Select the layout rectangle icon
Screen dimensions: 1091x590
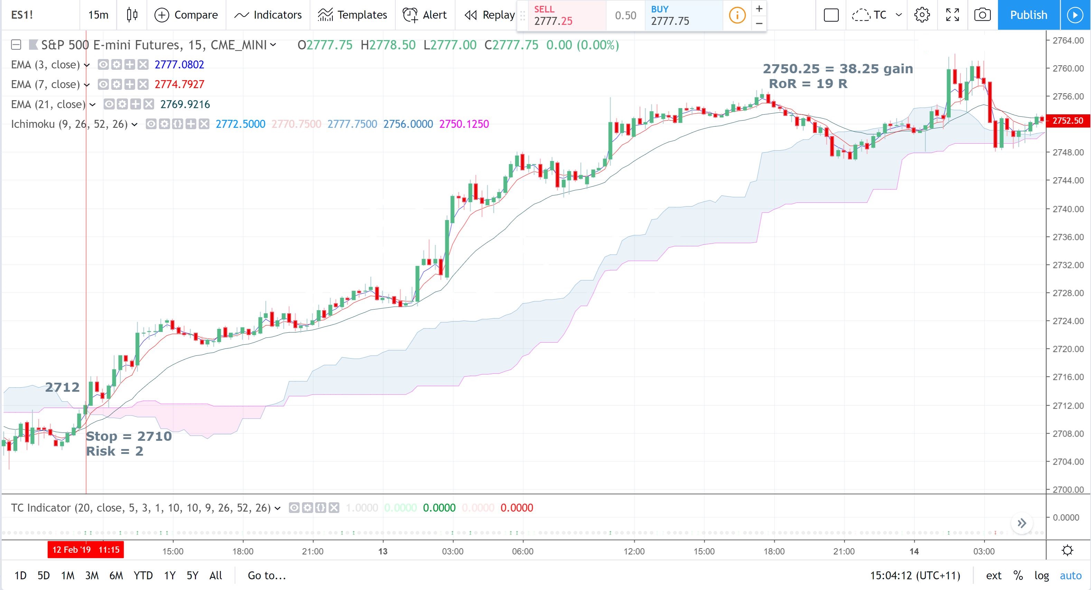pyautogui.click(x=831, y=15)
